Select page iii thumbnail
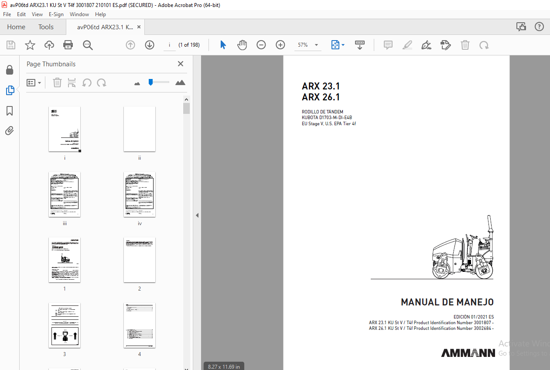 coord(65,195)
